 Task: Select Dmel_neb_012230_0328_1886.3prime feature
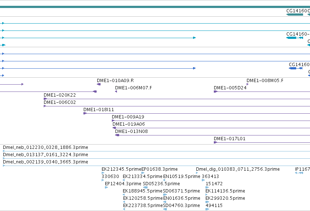pyautogui.click(x=46, y=147)
